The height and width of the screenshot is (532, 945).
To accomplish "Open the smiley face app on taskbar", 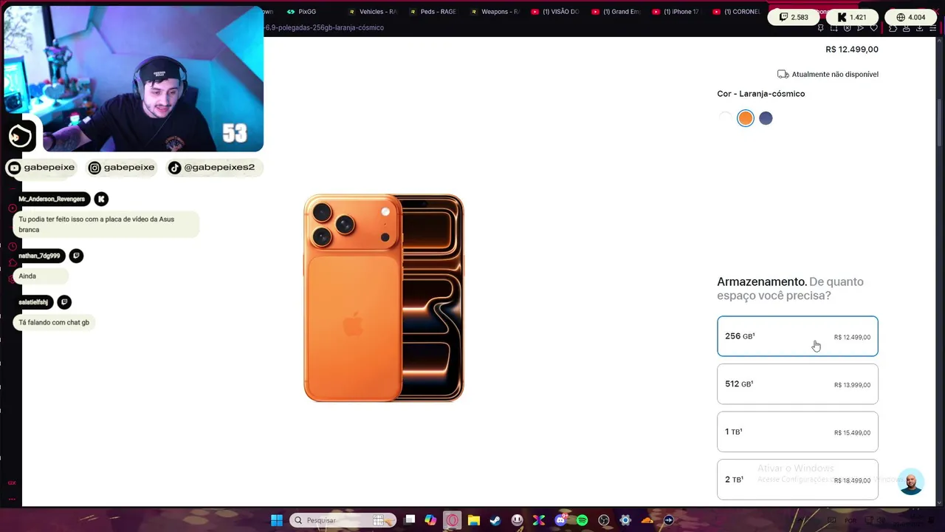I will 517,520.
